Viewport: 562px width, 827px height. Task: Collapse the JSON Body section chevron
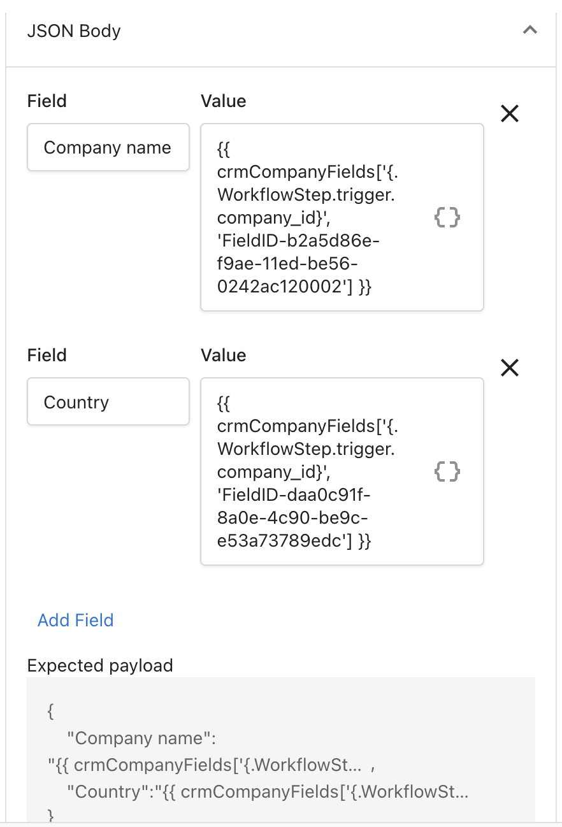pyautogui.click(x=530, y=31)
